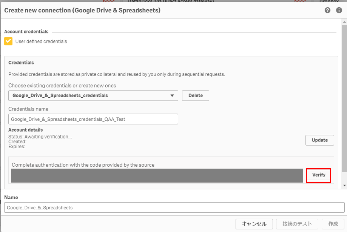Image resolution: width=347 pixels, height=232 pixels.
Task: Focus the gray authentication code field
Action: pos(157,176)
